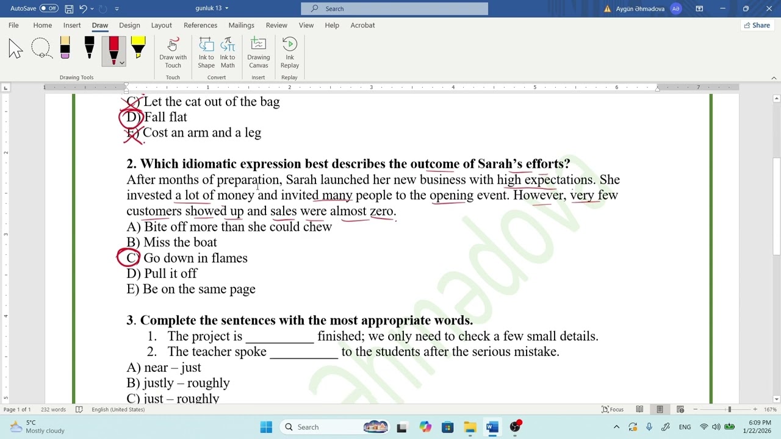Pick the Eraser tool
The height and width of the screenshot is (439, 781).
(x=65, y=48)
